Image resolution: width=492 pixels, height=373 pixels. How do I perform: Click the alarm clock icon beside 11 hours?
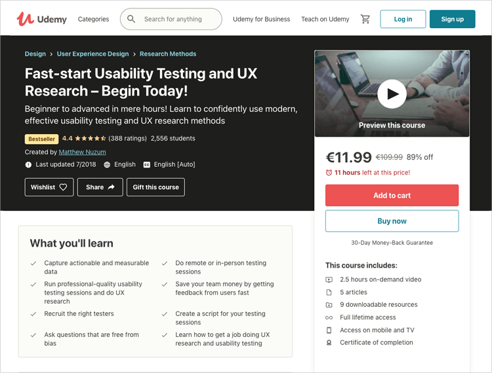click(x=329, y=172)
